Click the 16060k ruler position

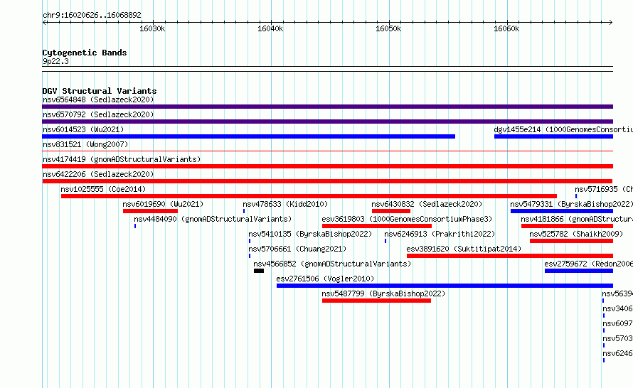(506, 28)
